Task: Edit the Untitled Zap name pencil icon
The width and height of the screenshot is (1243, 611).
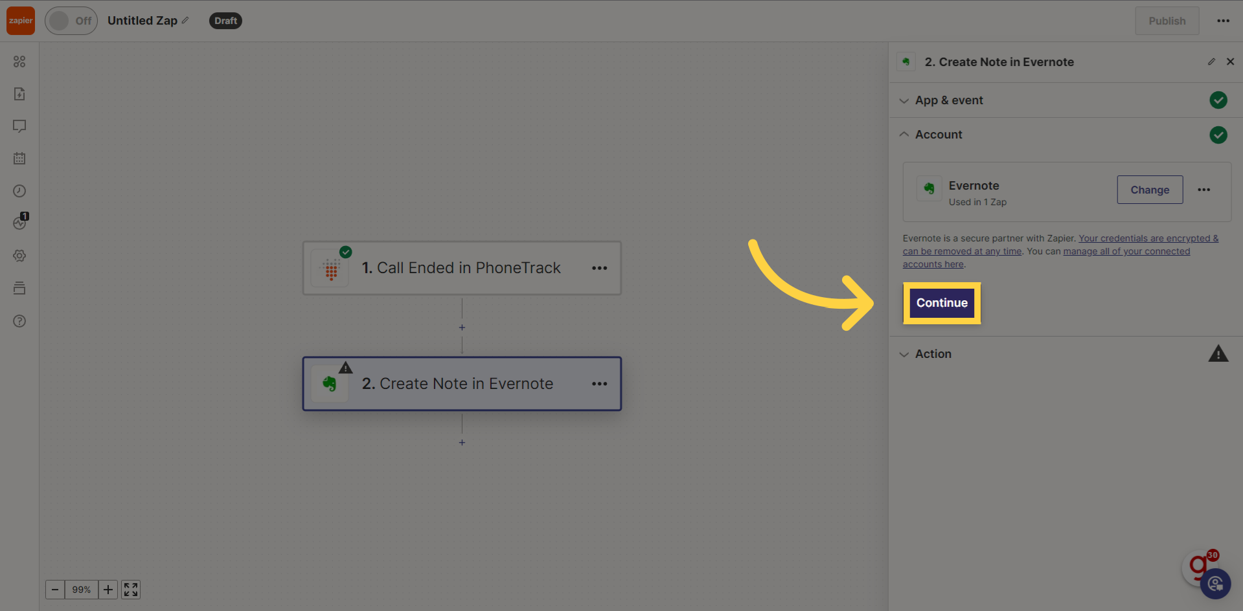Action: pos(185,21)
